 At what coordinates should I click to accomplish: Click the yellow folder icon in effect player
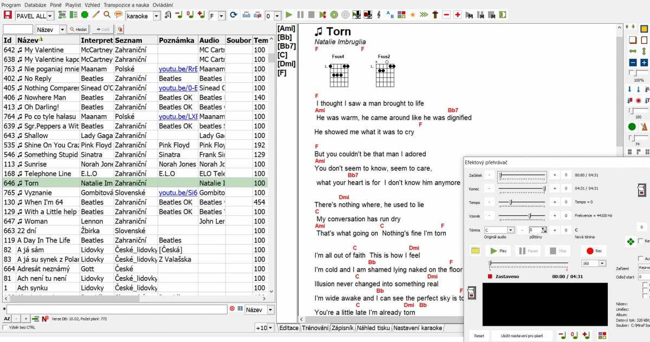476,251
